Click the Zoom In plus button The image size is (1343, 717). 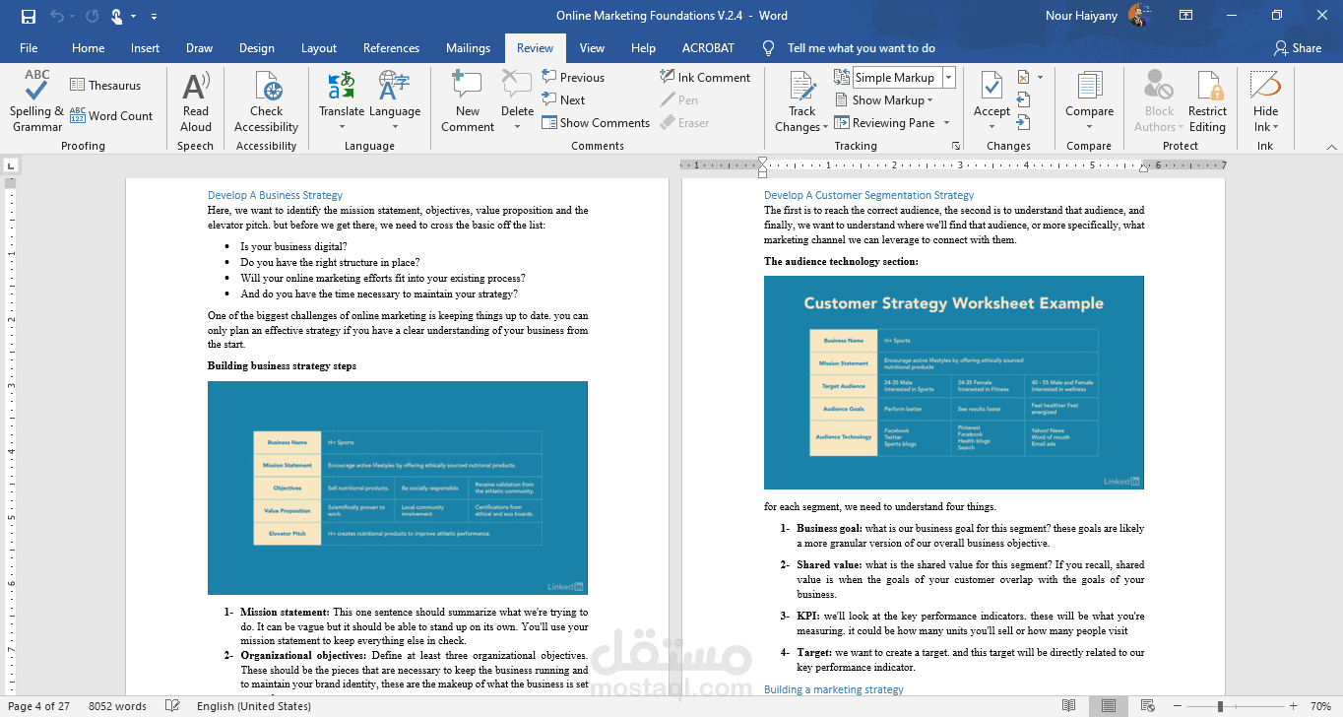click(1294, 706)
